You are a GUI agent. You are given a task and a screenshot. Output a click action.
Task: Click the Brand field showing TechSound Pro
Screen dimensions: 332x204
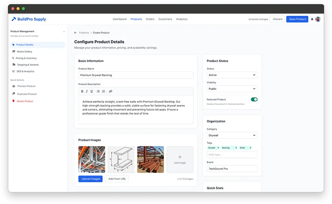pos(232,169)
